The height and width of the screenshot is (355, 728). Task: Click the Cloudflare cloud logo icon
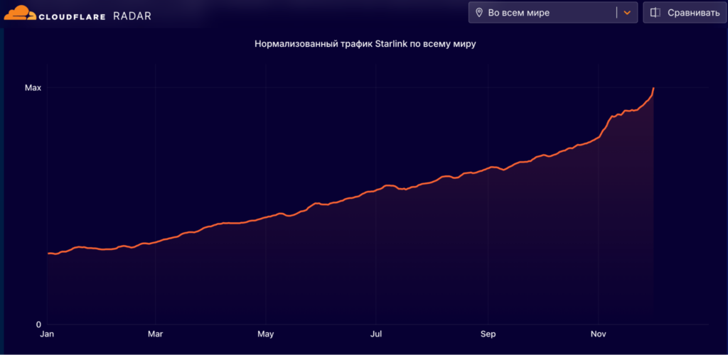19,13
